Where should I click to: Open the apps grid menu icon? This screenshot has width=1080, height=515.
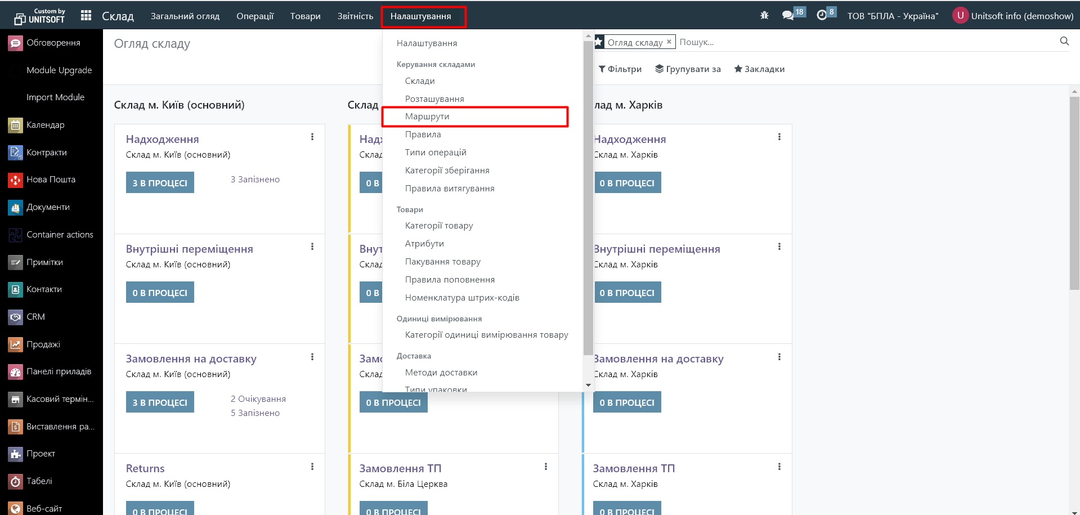point(86,16)
